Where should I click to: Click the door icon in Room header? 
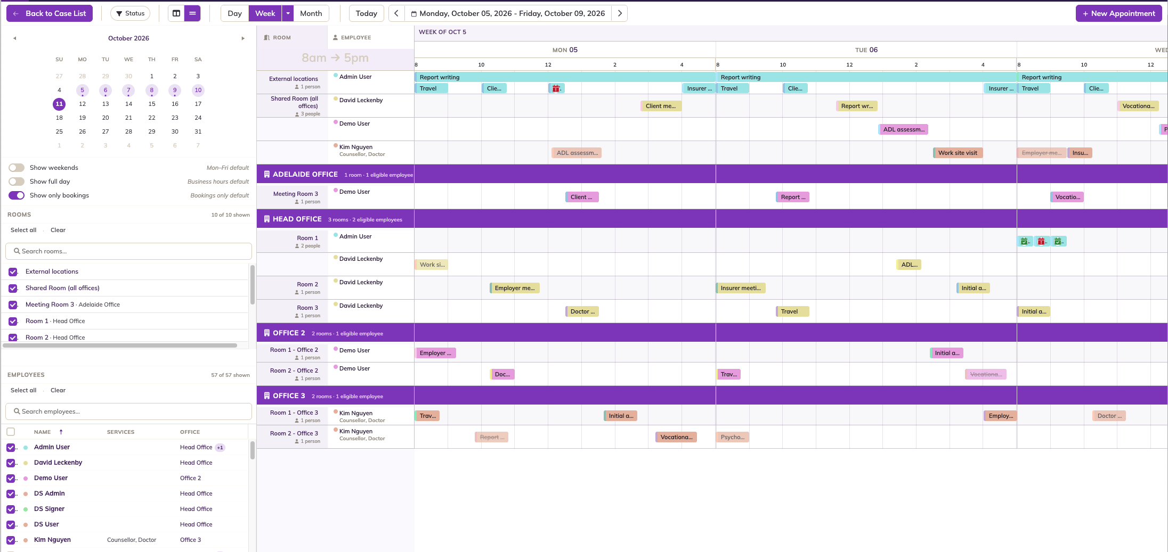267,38
